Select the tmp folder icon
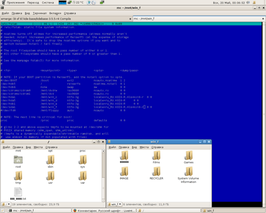This screenshot has width=266, height=213. point(18,176)
